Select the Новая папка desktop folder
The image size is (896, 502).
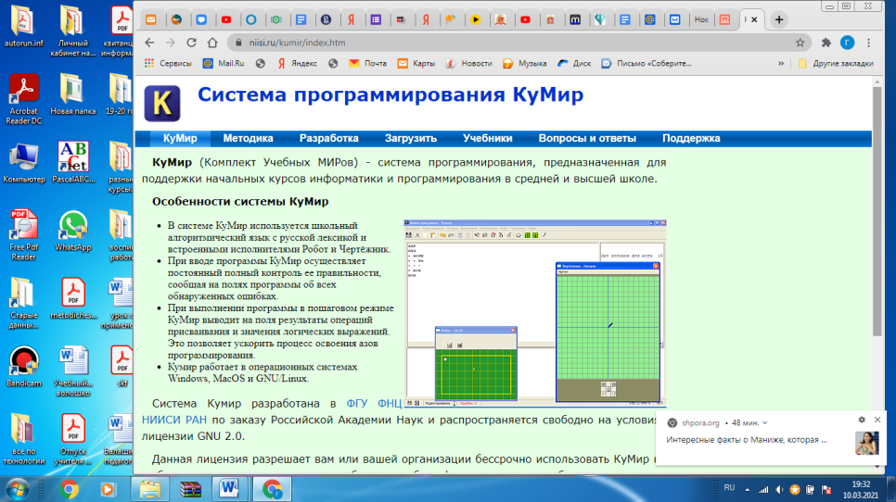tap(73, 94)
